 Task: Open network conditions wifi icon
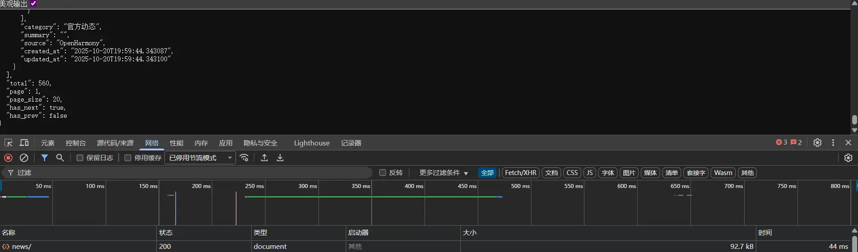click(x=245, y=158)
